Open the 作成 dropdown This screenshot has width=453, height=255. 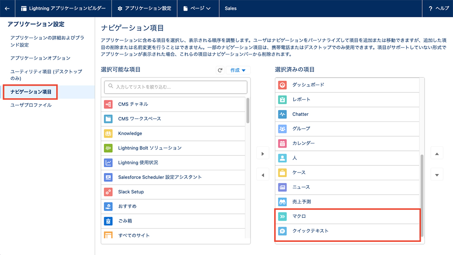click(238, 70)
